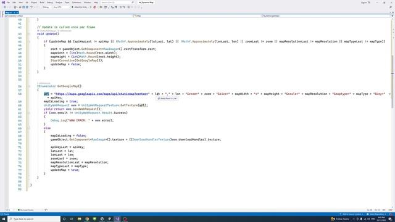Open the Window menu
Screen dimensions: 395x222
88,2
